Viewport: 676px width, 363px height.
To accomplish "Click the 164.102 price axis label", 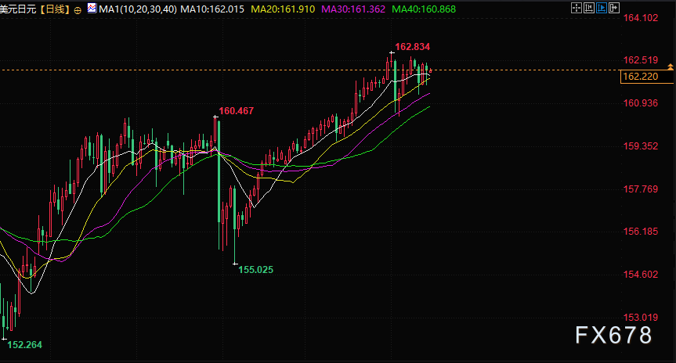I will pos(641,18).
